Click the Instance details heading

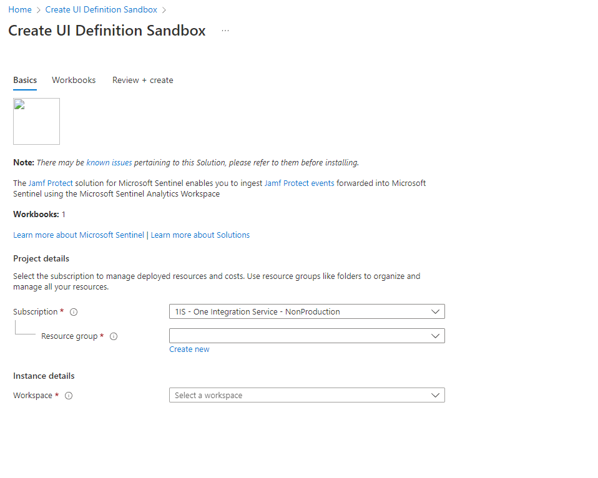pos(44,376)
